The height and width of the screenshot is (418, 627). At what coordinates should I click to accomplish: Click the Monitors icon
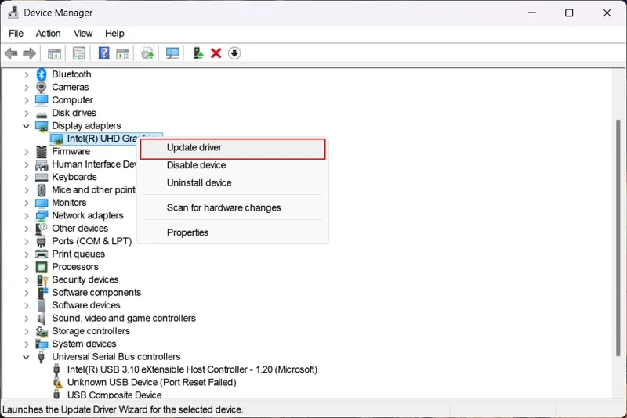coord(42,203)
